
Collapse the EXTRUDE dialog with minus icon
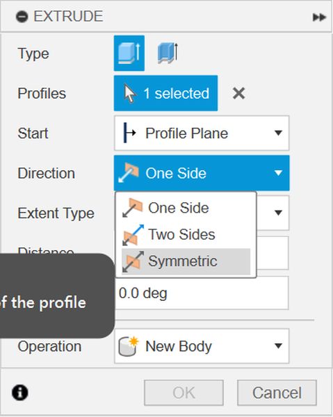coord(22,17)
